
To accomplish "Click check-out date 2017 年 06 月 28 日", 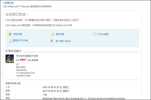I will [x=56, y=91].
